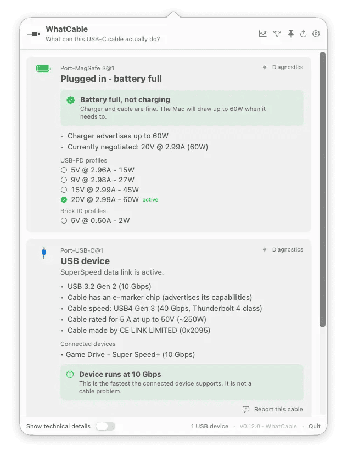Click 'SuperSpeed data link is active.' text
This screenshot has height=457, width=347.
112,272
